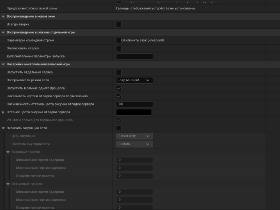Click 'Параметры командной строки' label
The width and height of the screenshot is (280, 210).
click(x=30, y=40)
